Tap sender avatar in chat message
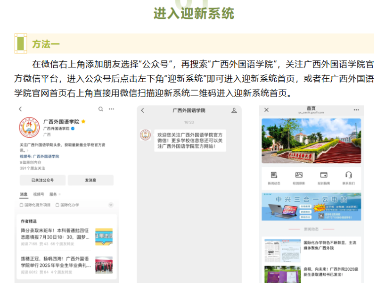 (146, 135)
